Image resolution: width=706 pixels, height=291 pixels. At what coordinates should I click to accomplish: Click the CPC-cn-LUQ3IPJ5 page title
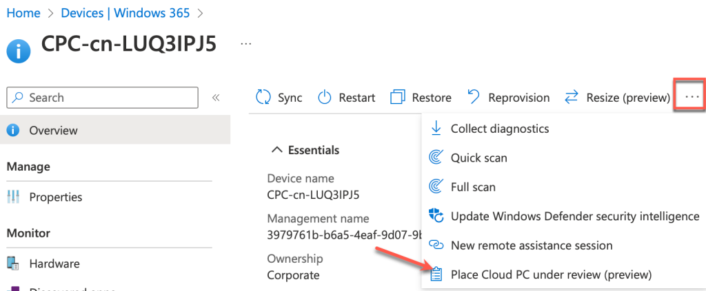(x=129, y=45)
